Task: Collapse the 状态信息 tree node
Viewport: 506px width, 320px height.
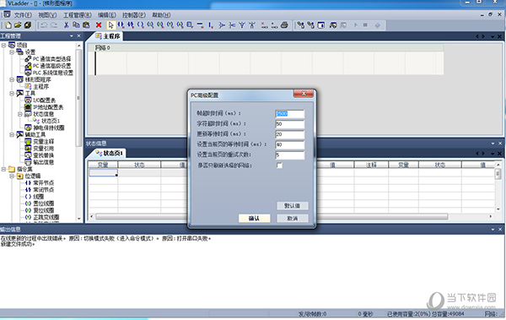Action: (x=19, y=114)
